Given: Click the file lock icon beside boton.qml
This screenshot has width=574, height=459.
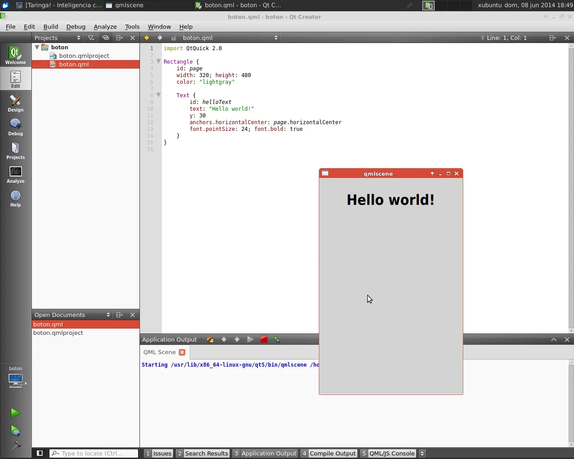Looking at the screenshot, I should 174,38.
